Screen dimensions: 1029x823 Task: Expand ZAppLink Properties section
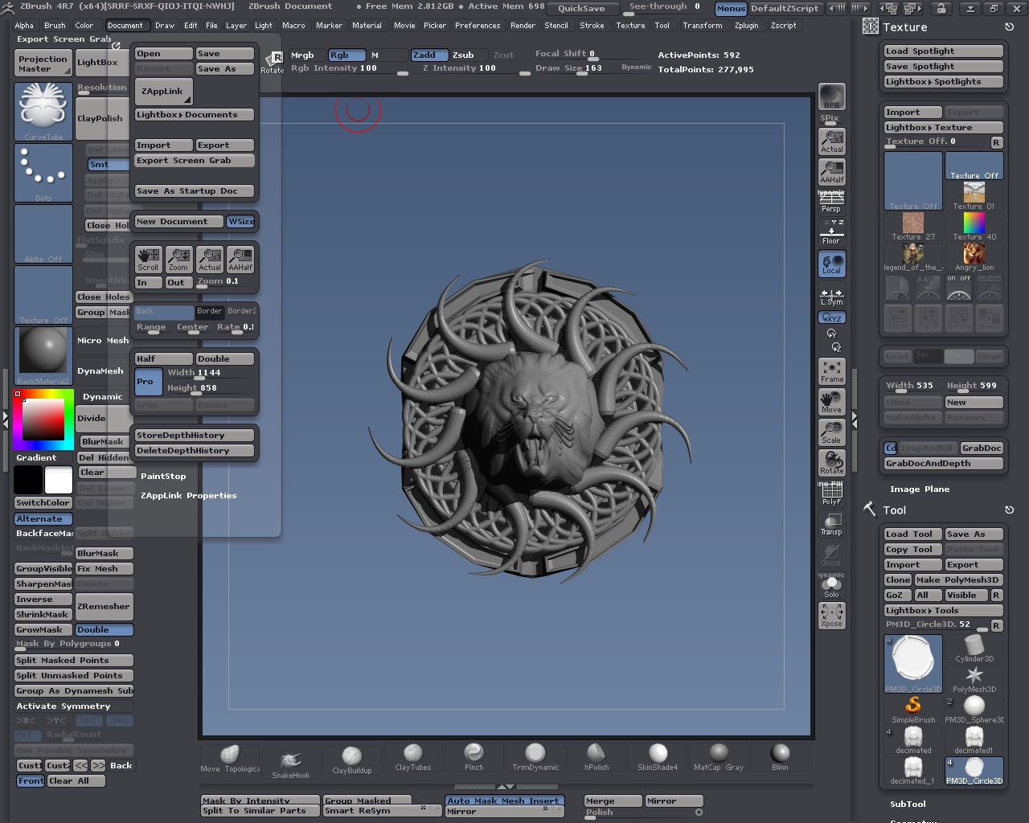pos(189,496)
